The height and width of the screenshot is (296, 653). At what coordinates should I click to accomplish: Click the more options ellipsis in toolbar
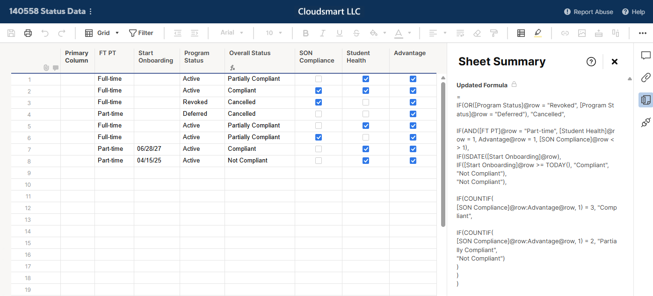point(643,33)
